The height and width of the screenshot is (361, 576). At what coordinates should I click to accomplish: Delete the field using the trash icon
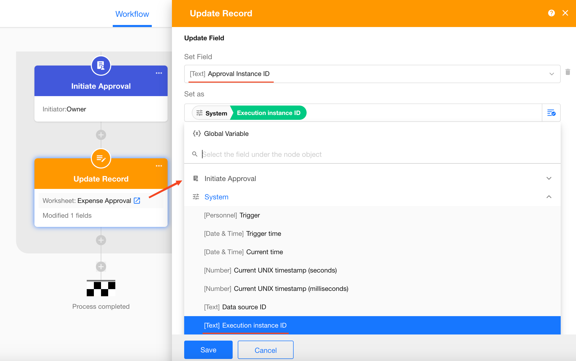point(568,72)
